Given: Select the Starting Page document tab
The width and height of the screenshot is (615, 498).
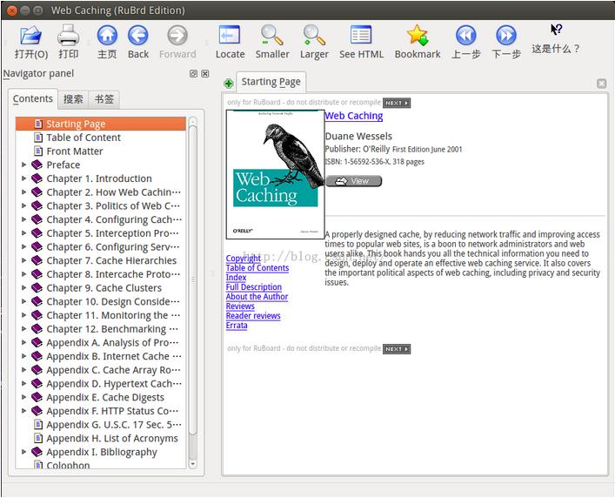Looking at the screenshot, I should coord(271,82).
